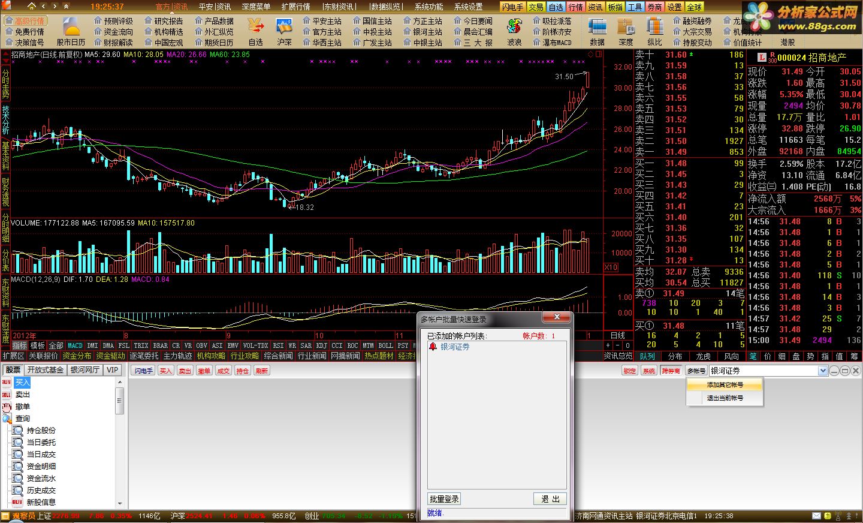Open 持仓股份 in the query tree
Screen dimensions: 863x523
pyautogui.click(x=41, y=430)
